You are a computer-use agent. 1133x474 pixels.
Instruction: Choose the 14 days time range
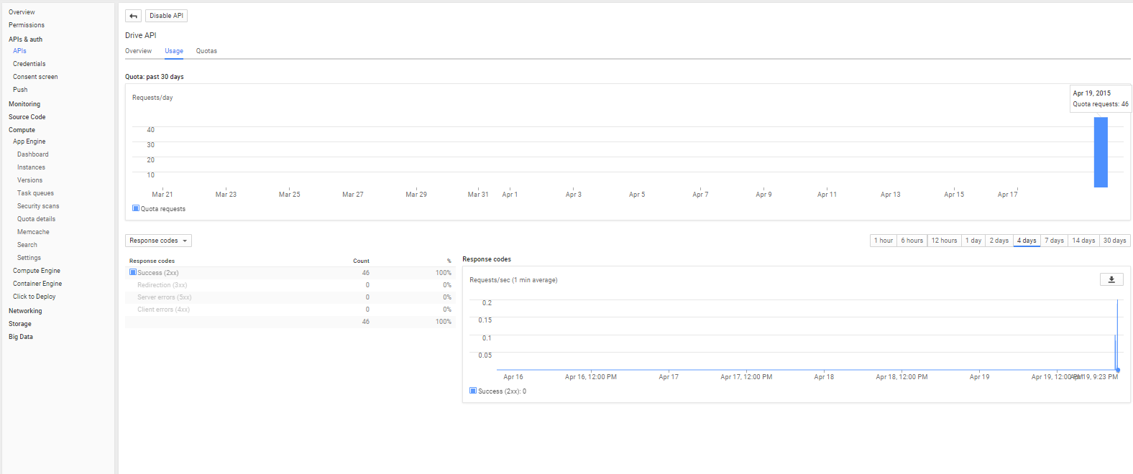pyautogui.click(x=1083, y=241)
